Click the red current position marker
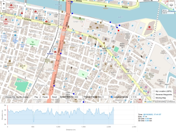The height and width of the screenshot is (132, 176). (x=118, y=31)
